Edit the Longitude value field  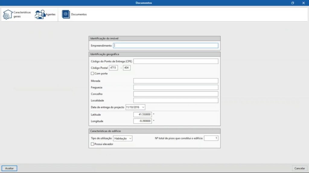coord(142,121)
